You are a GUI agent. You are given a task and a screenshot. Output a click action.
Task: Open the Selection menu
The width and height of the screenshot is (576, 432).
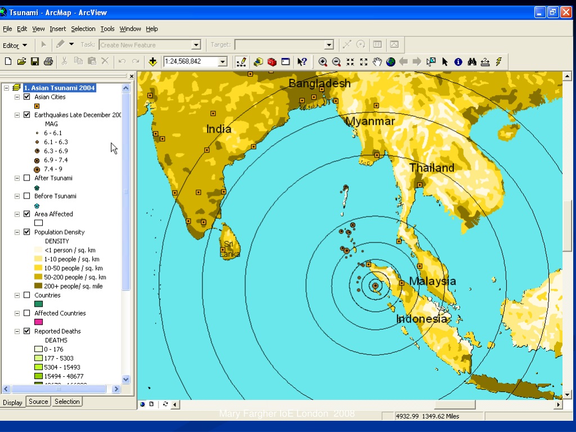[83, 29]
